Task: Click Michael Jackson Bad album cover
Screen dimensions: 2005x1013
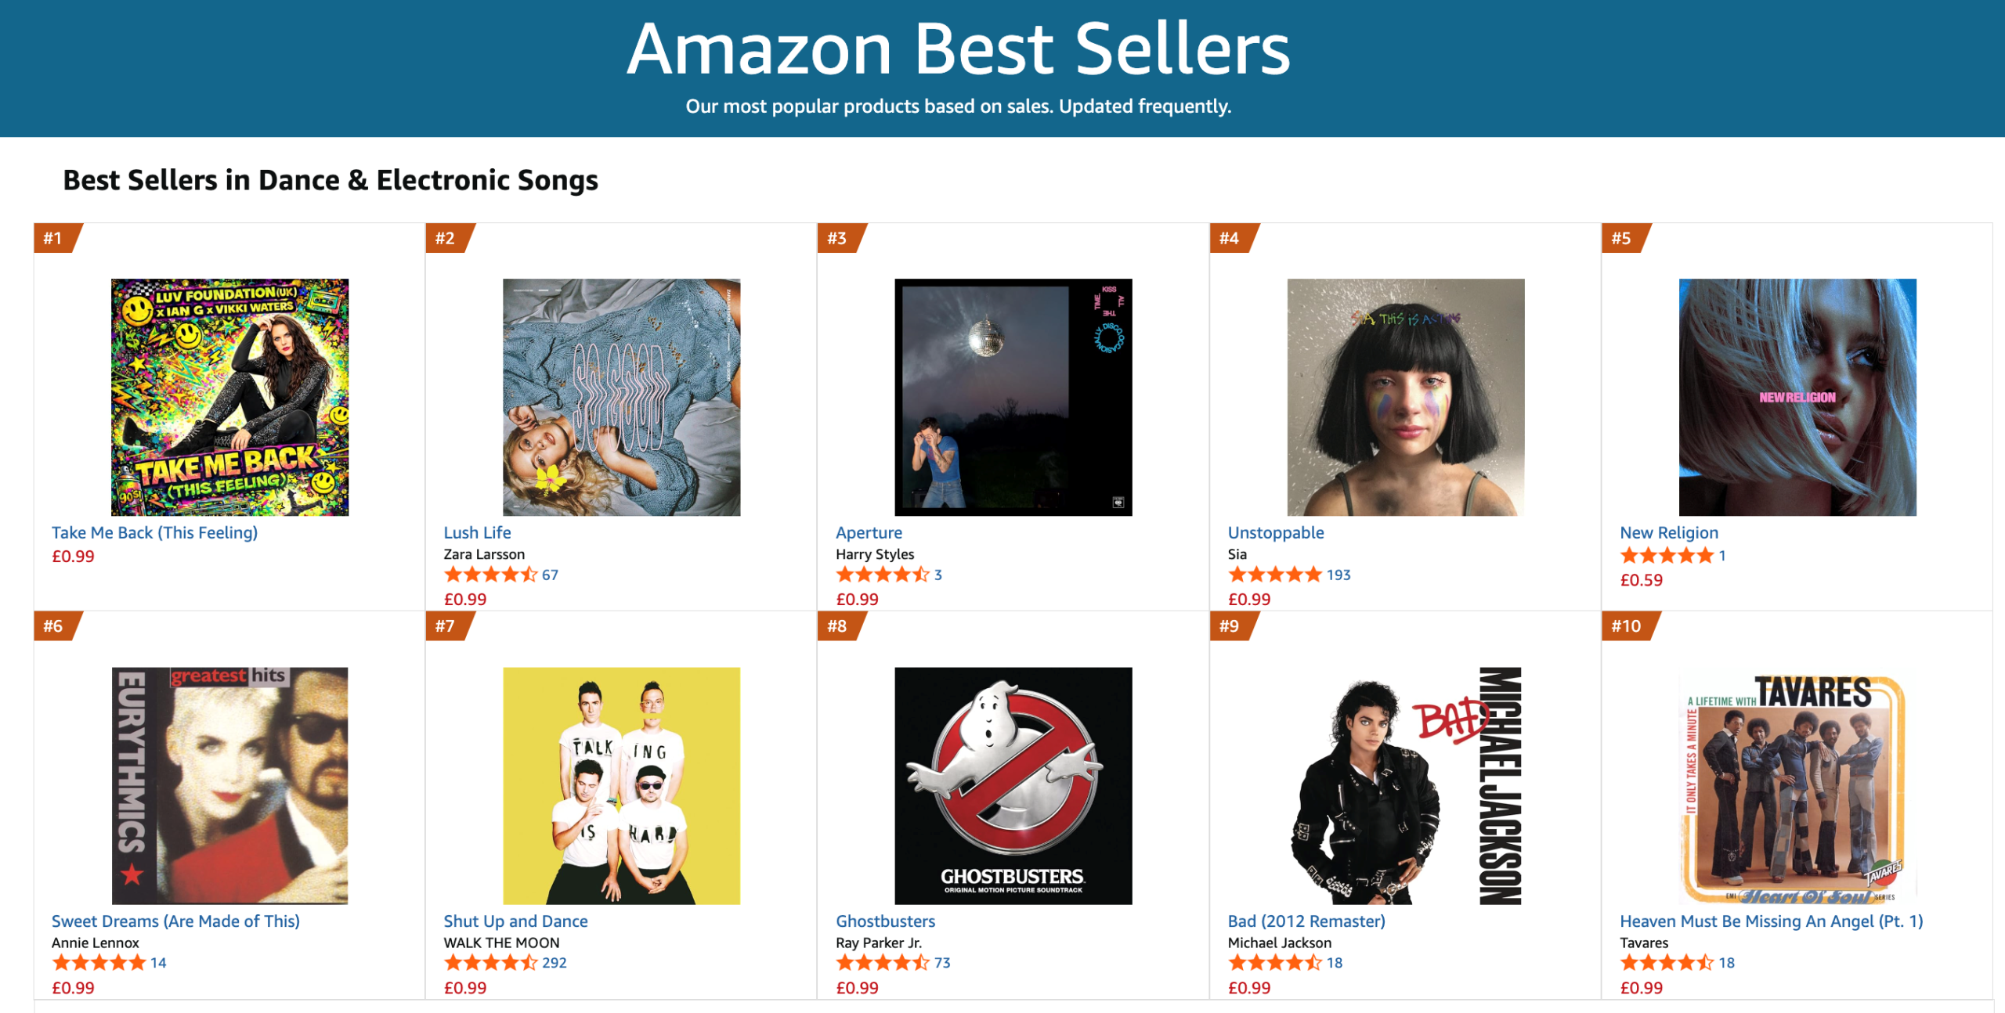Action: [x=1405, y=785]
